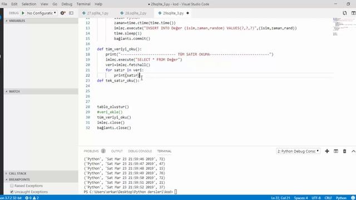
Task: Click the terminal prompt input line
Action: (130, 192)
